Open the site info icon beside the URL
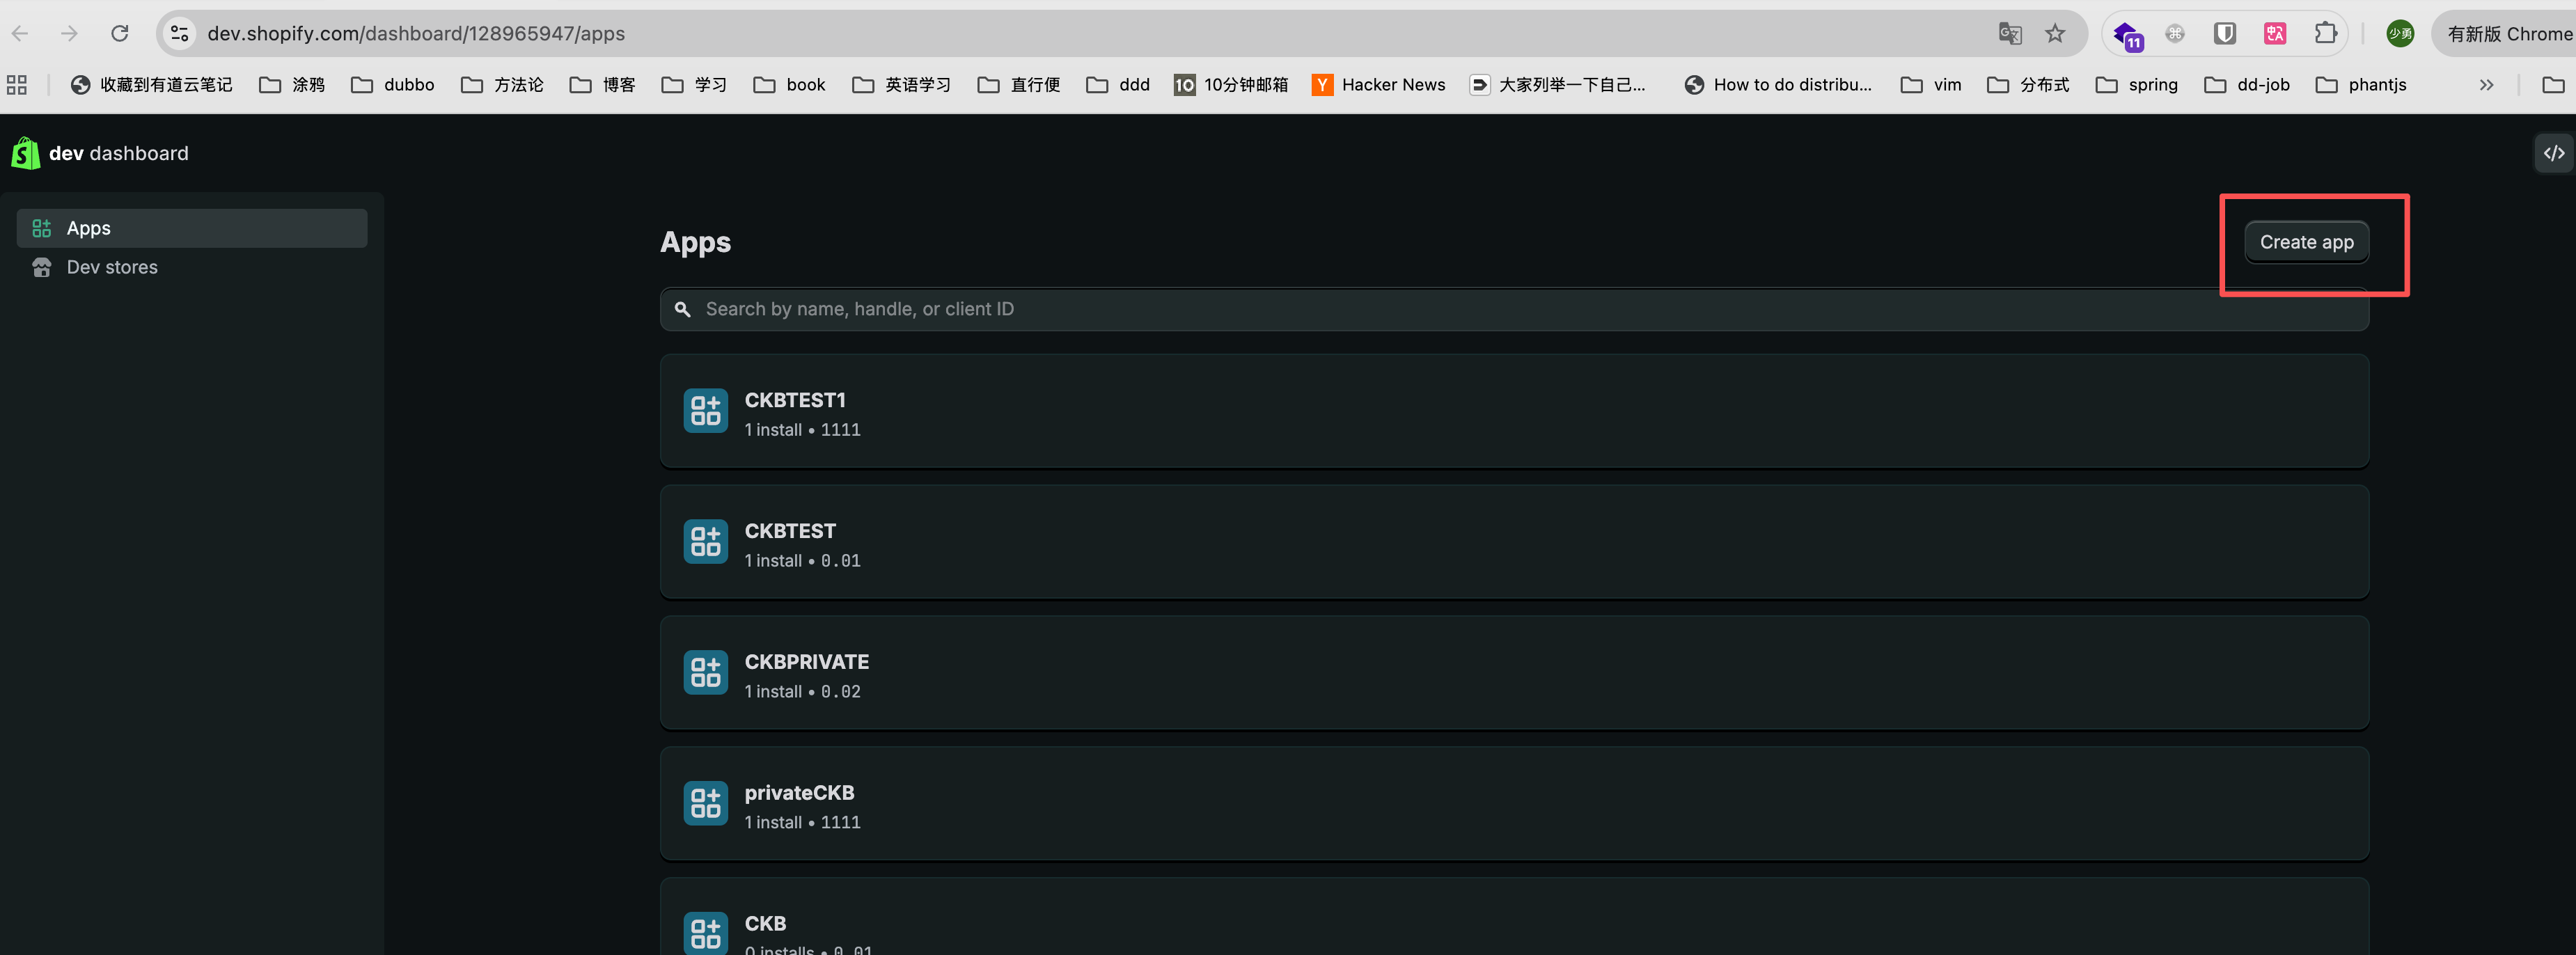 point(180,34)
